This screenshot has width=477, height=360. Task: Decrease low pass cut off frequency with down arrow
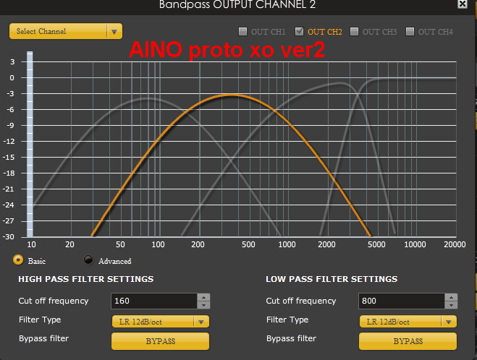(452, 305)
